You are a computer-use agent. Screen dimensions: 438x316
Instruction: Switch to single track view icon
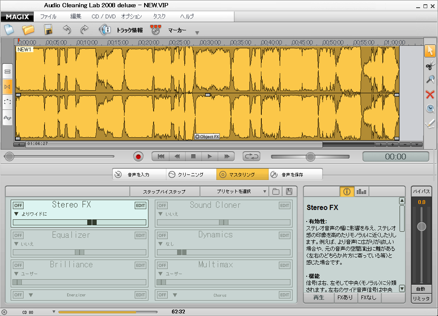tap(8, 72)
